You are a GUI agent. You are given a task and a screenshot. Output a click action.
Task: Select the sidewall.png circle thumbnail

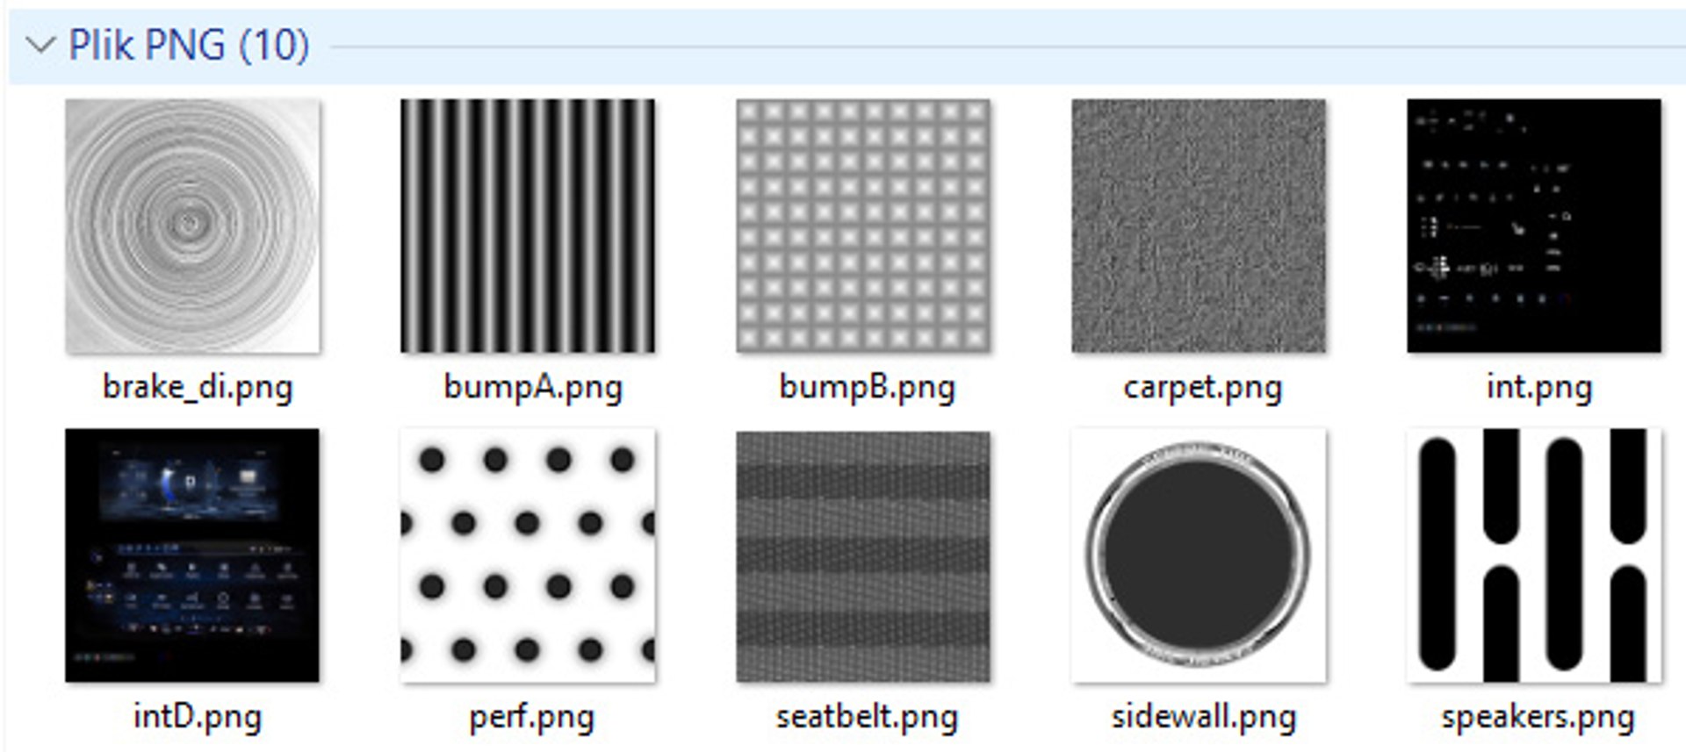[1199, 555]
